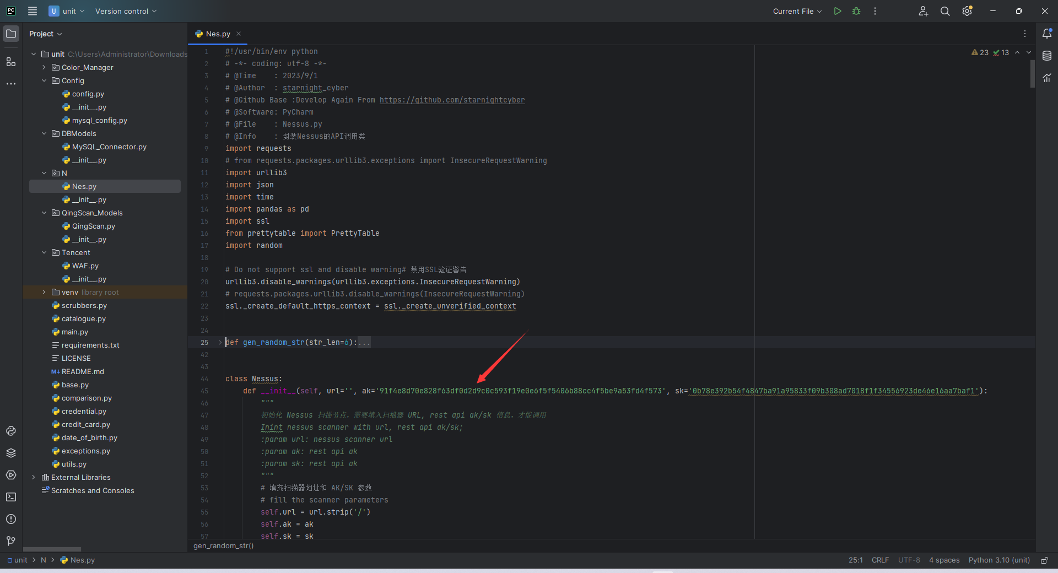Open the Version control dropdown

126,11
